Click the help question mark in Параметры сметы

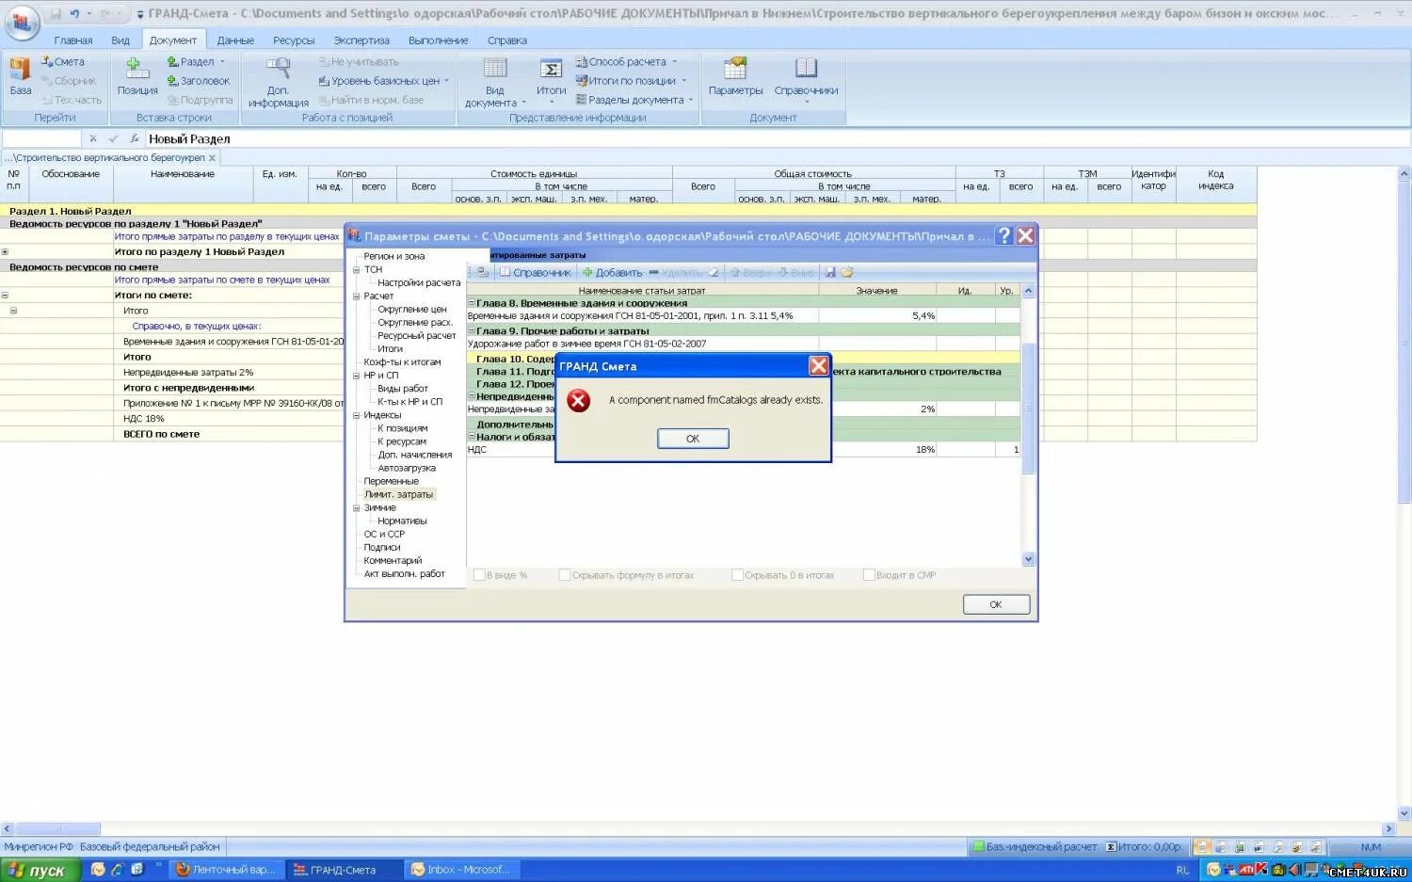(x=1004, y=235)
